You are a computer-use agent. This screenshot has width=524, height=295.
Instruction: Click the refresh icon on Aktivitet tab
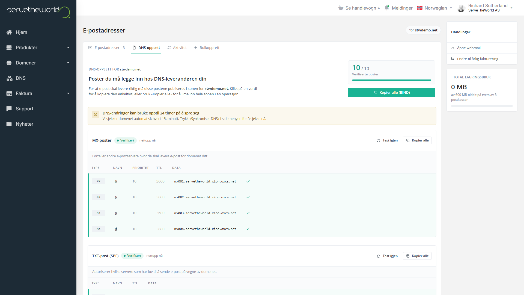(169, 48)
